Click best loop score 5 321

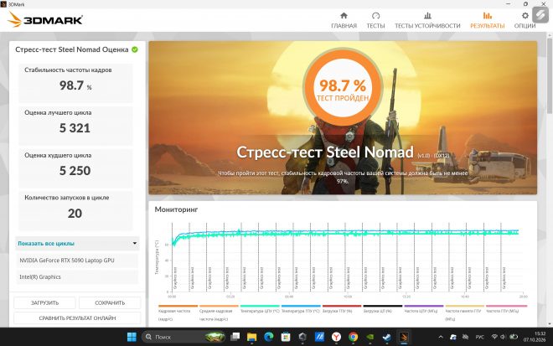(x=75, y=128)
